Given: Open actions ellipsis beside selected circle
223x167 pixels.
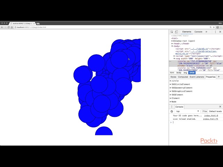Looking at the screenshot, I should coord(170,61).
